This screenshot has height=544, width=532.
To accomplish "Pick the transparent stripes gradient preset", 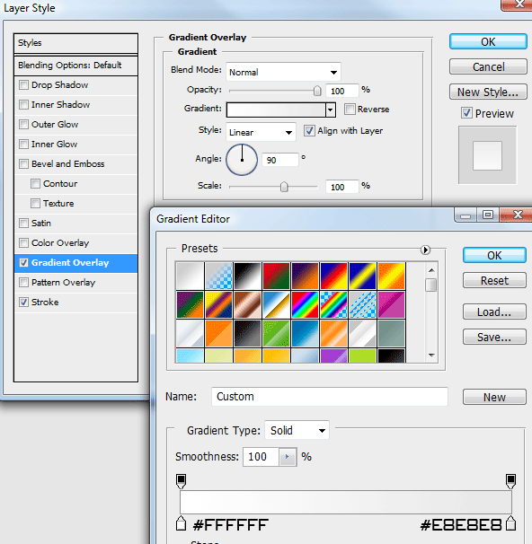I will tap(362, 304).
